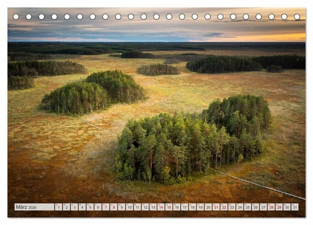This screenshot has height=225, width=313.
Task: Click the red-numbered day 28
Action: click(271, 207)
